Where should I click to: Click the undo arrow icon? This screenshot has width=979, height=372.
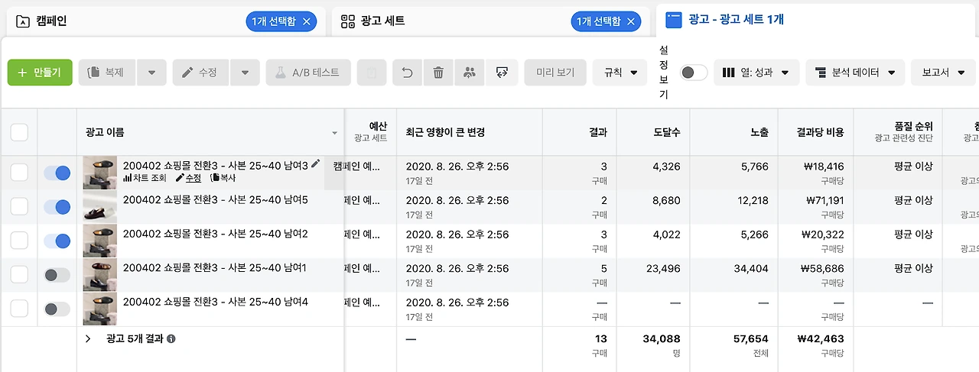pos(408,73)
